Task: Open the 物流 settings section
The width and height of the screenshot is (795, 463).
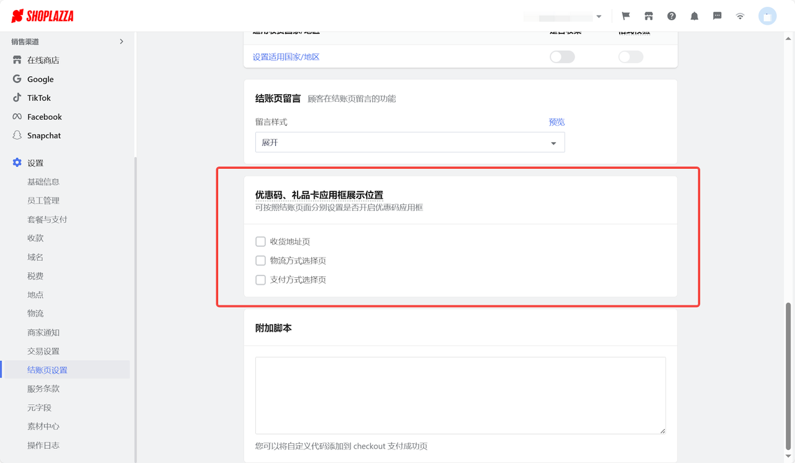Action: pos(35,313)
